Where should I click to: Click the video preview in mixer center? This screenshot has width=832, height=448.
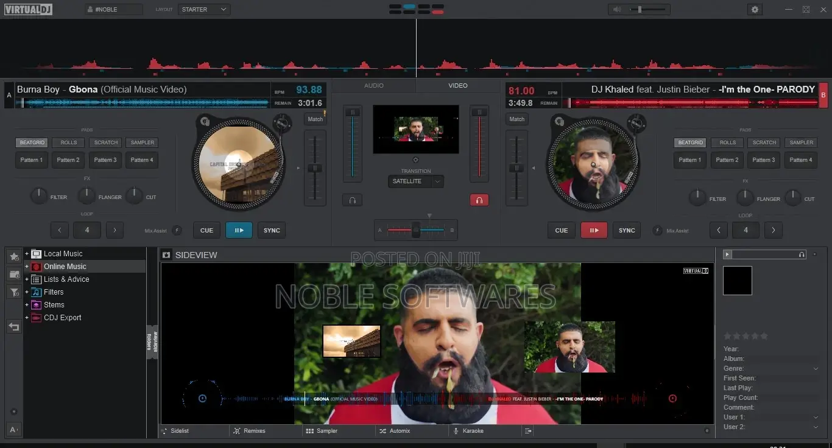pyautogui.click(x=416, y=129)
